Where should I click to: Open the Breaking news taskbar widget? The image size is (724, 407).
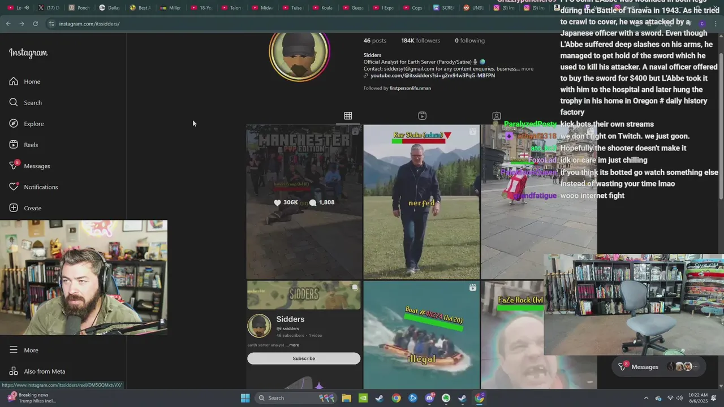tap(33, 398)
